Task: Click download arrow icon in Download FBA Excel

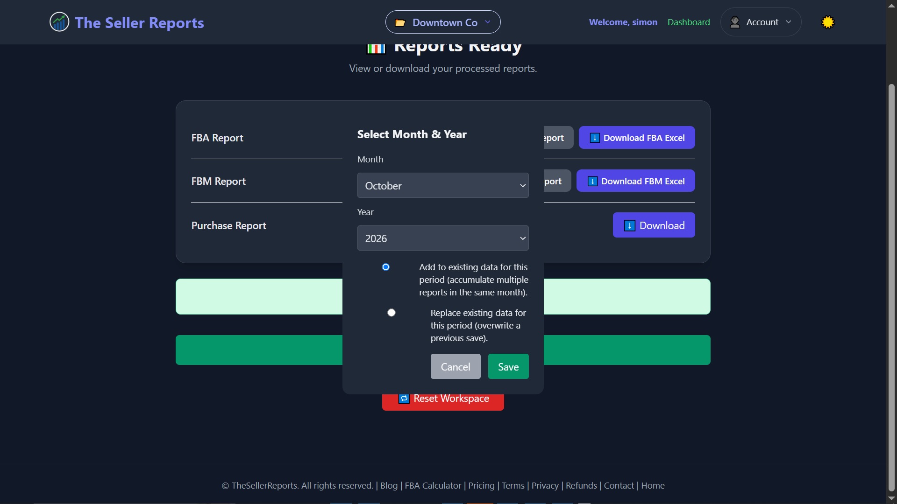Action: pos(595,138)
